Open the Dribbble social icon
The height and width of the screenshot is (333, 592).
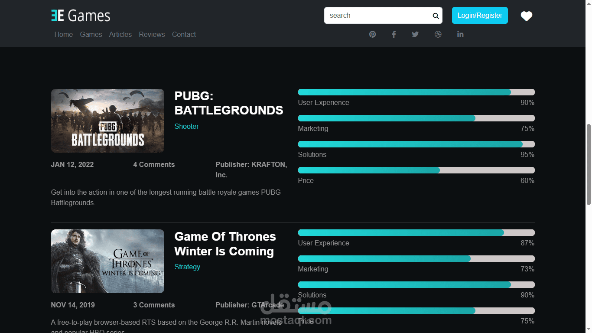pos(438,34)
